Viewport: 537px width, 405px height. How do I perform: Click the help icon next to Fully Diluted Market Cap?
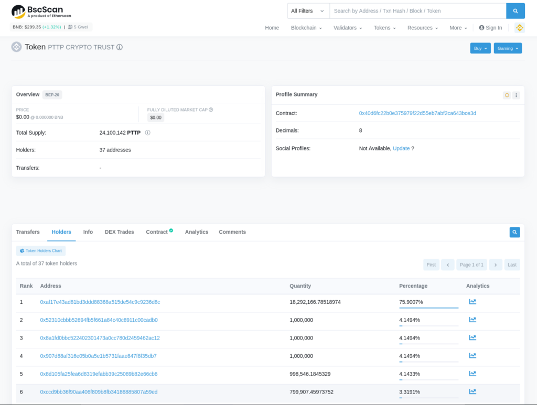pos(211,110)
